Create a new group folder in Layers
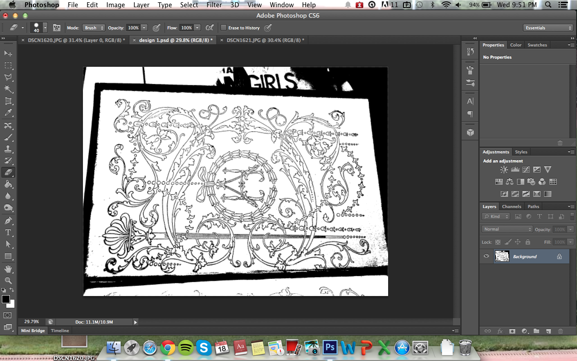 [536, 331]
